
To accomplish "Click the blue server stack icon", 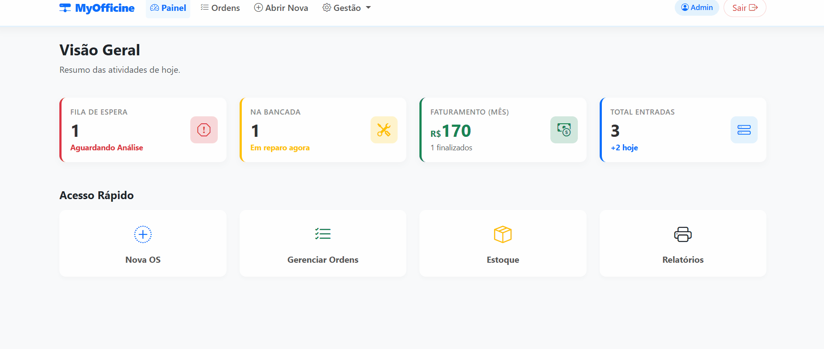I will (x=744, y=130).
